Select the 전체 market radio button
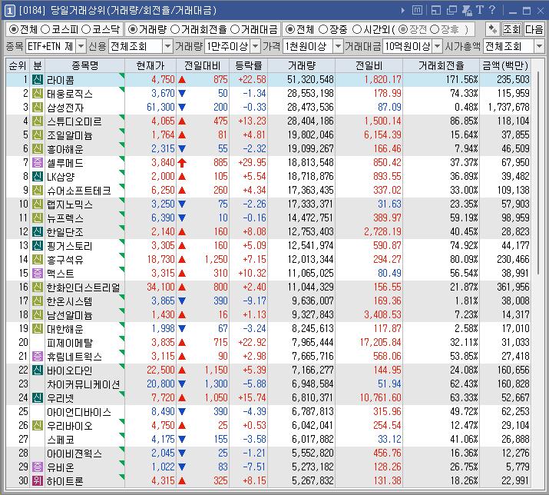The height and width of the screenshot is (495, 549). click(x=13, y=29)
